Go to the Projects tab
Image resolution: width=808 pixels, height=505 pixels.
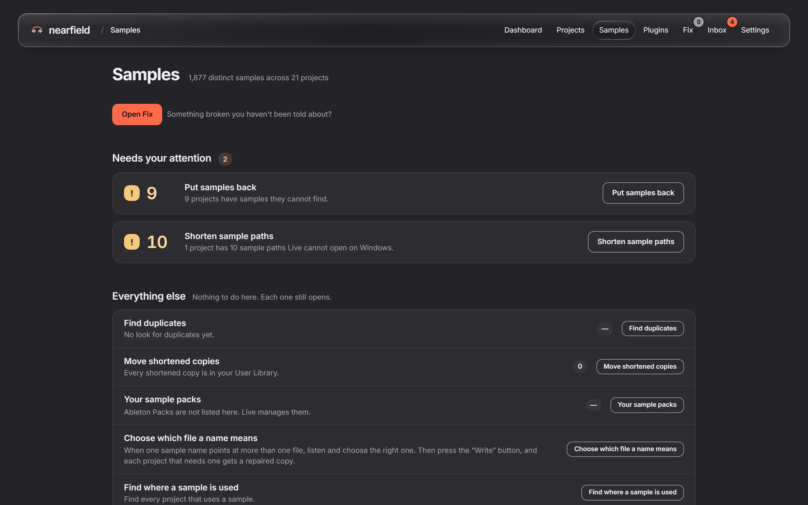point(570,30)
